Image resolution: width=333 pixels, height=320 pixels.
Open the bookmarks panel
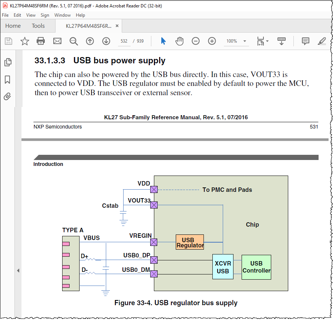point(8,79)
